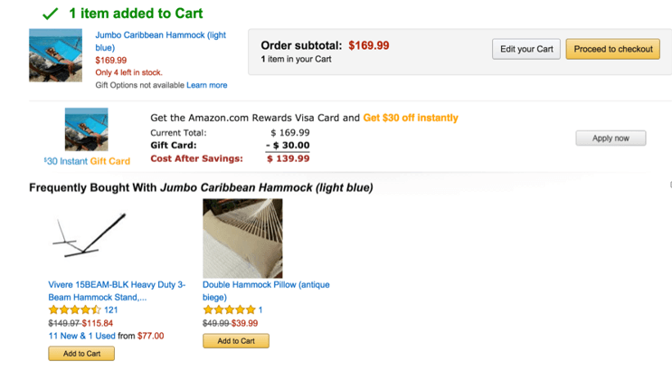Click Get $30 off instantly link
This screenshot has height=371, width=672.
pos(411,118)
